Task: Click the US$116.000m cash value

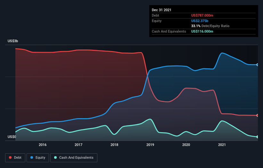Action: tap(202, 31)
